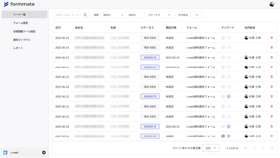The width and height of the screenshot is (280, 158).
Task: Open レポート in the sidebar
Action: click(x=18, y=48)
